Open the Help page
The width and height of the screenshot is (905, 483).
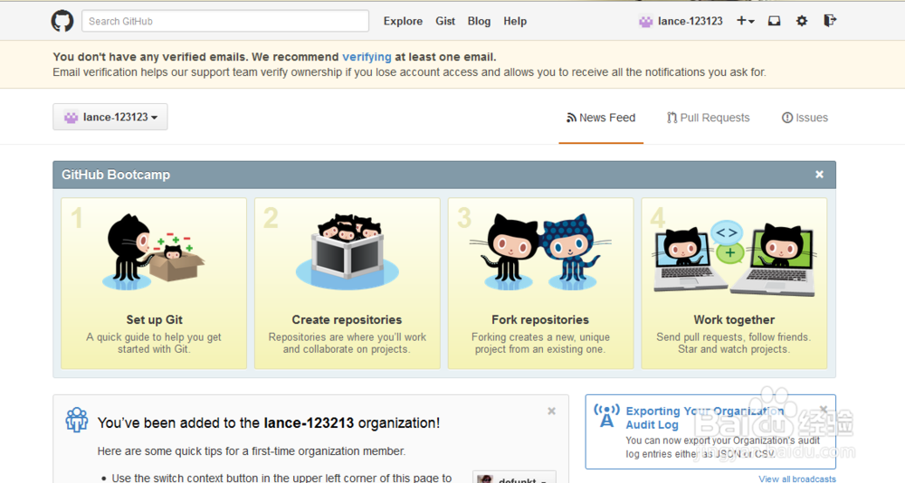(x=515, y=22)
